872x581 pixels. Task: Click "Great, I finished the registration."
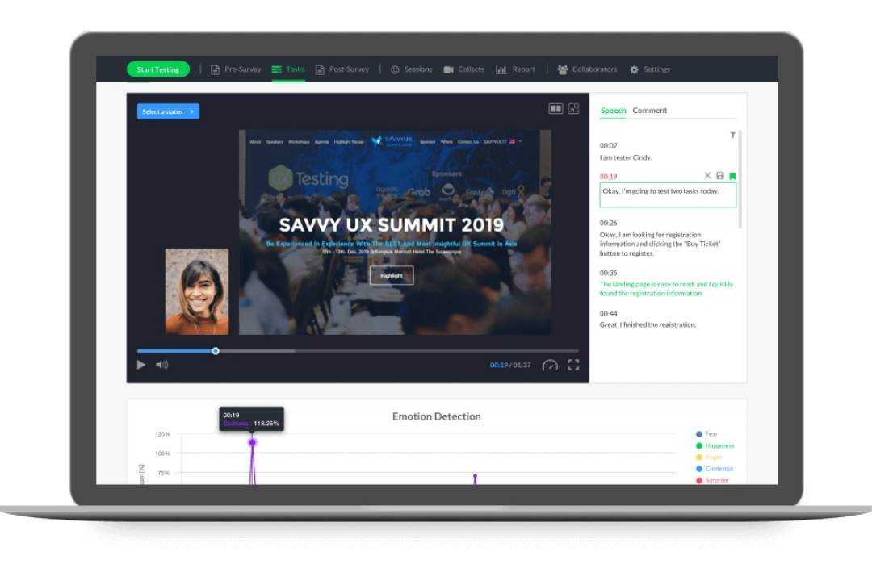(648, 324)
